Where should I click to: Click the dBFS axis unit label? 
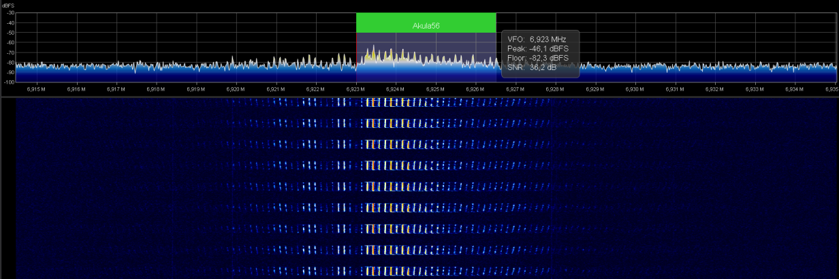click(7, 5)
